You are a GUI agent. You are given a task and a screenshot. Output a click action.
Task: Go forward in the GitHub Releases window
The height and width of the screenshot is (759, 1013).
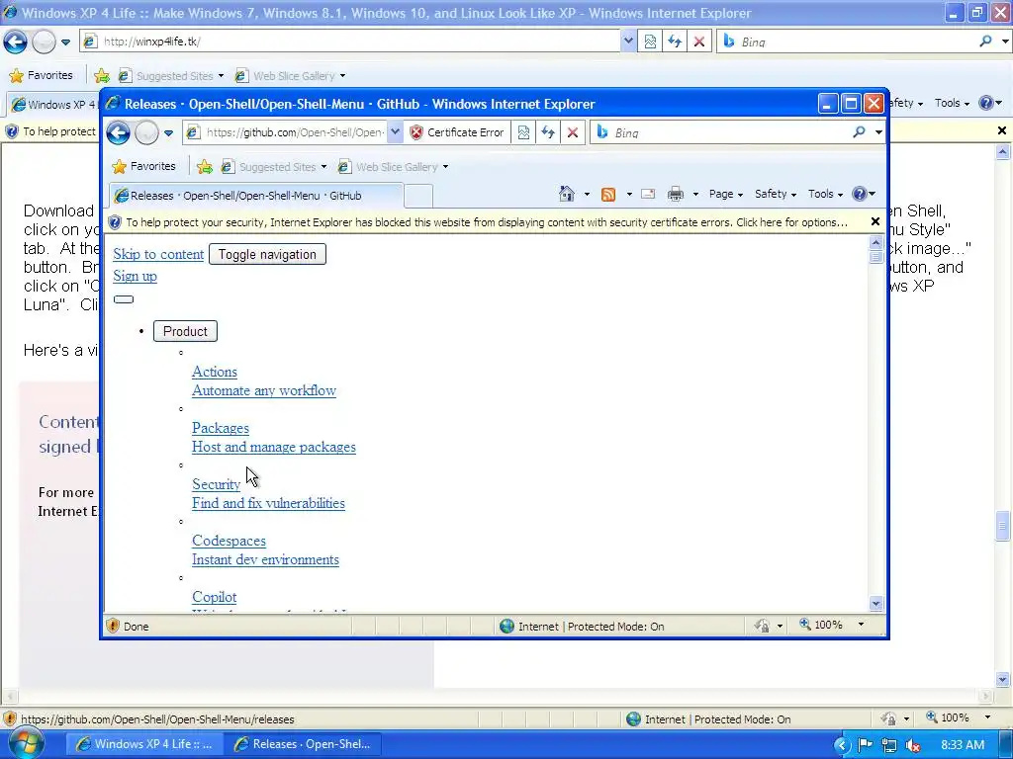click(146, 133)
